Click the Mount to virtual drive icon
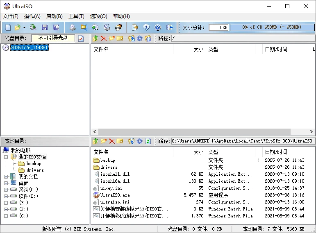 coord(107,27)
